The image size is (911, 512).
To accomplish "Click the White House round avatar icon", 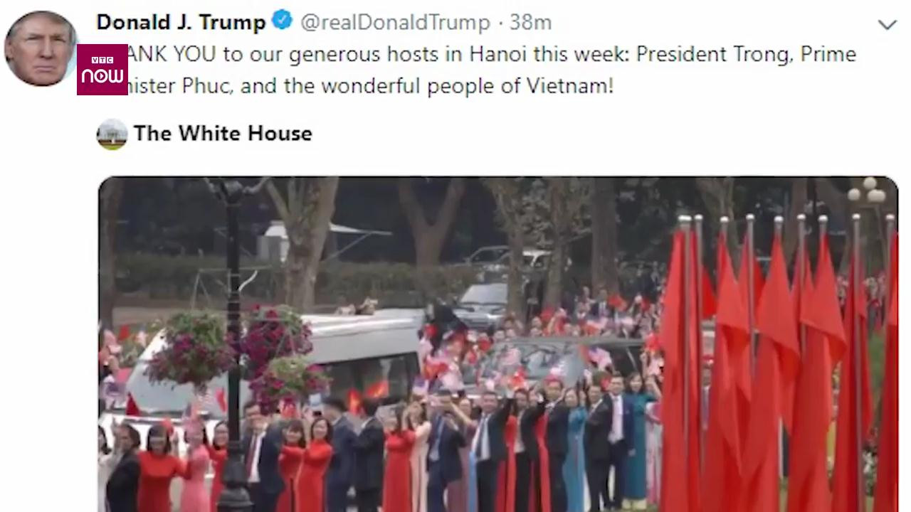I will tap(112, 134).
